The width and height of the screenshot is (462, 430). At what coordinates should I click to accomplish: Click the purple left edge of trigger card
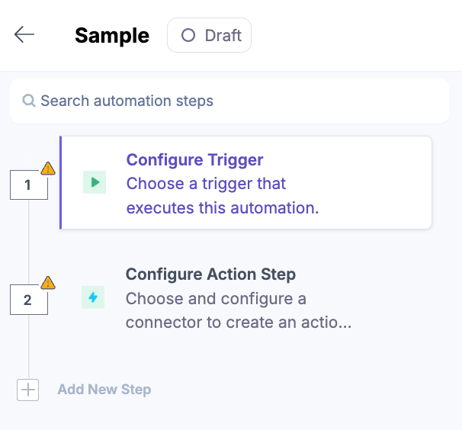point(60,183)
